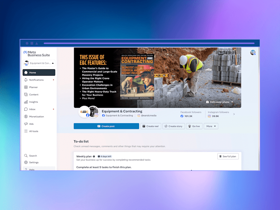Click the square window control in title bar
This screenshot has width=280, height=210.
(32, 43)
